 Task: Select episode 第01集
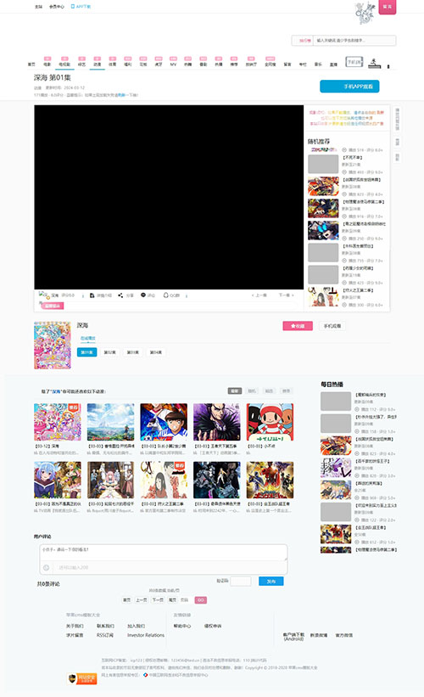click(87, 352)
